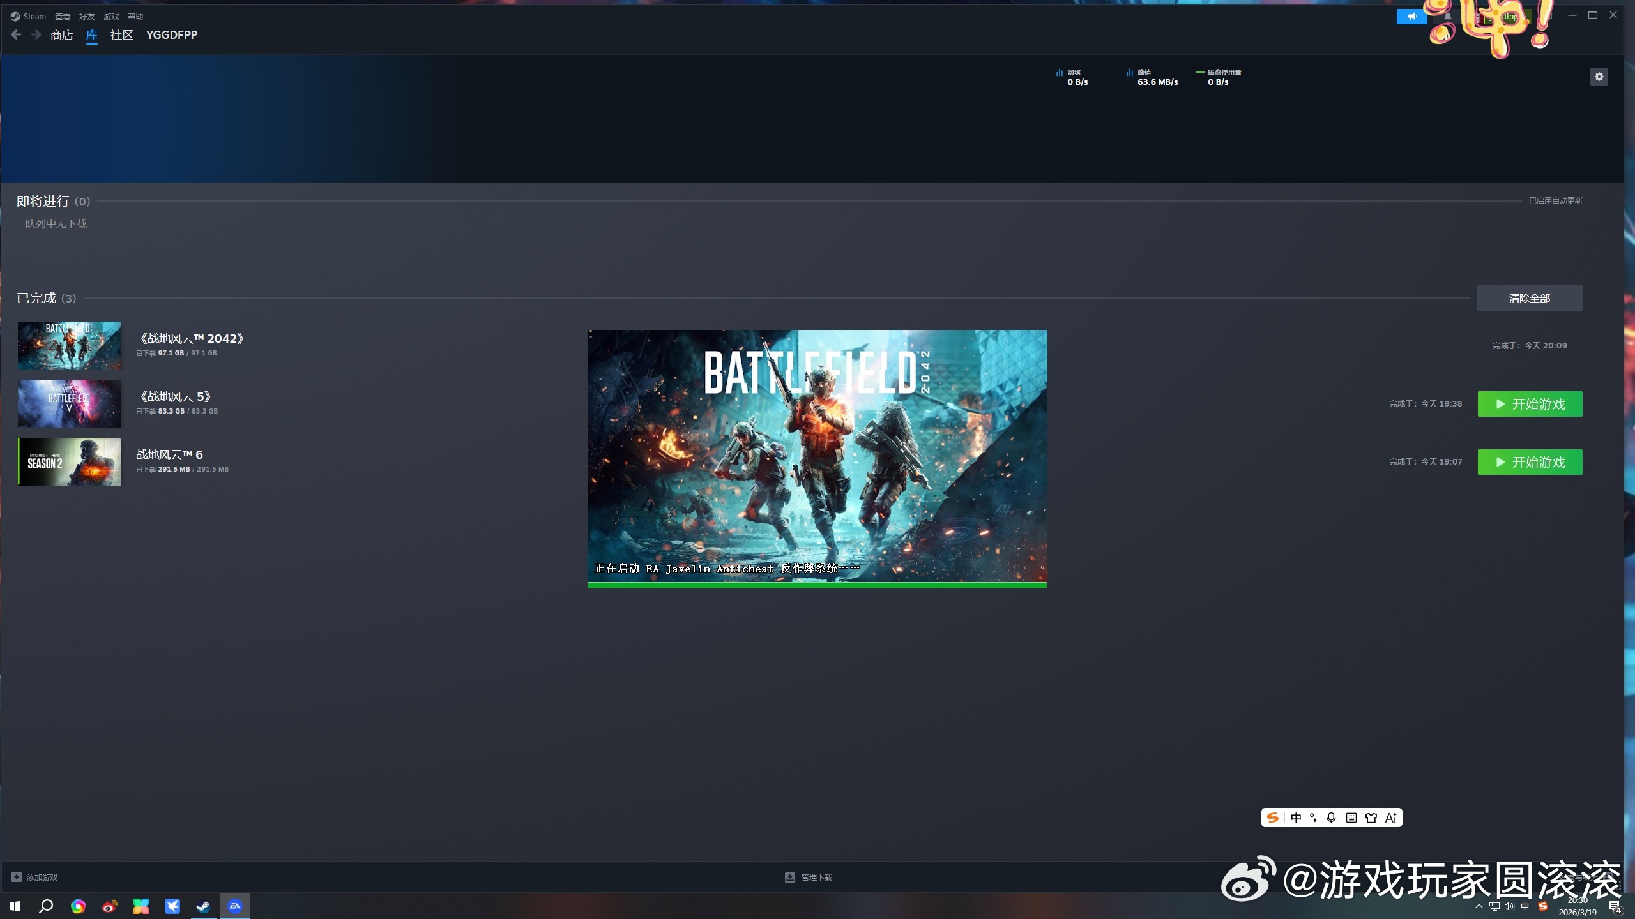Open the 游戏 menu
The image size is (1635, 919).
coord(111,16)
